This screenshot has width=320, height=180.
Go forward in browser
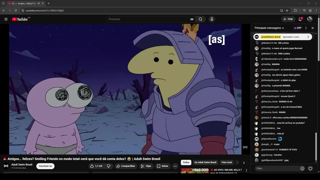[9, 10]
